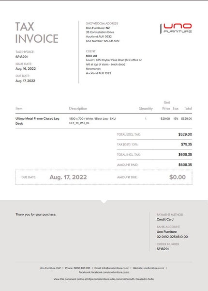Click the Total excl. tax amount $529.00
This screenshot has height=291, width=208.
(185, 134)
